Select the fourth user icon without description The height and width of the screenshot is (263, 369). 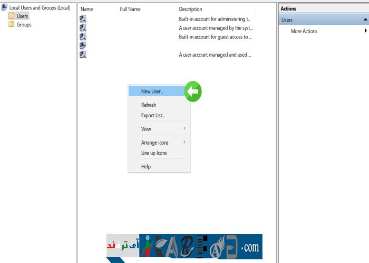[x=83, y=46]
